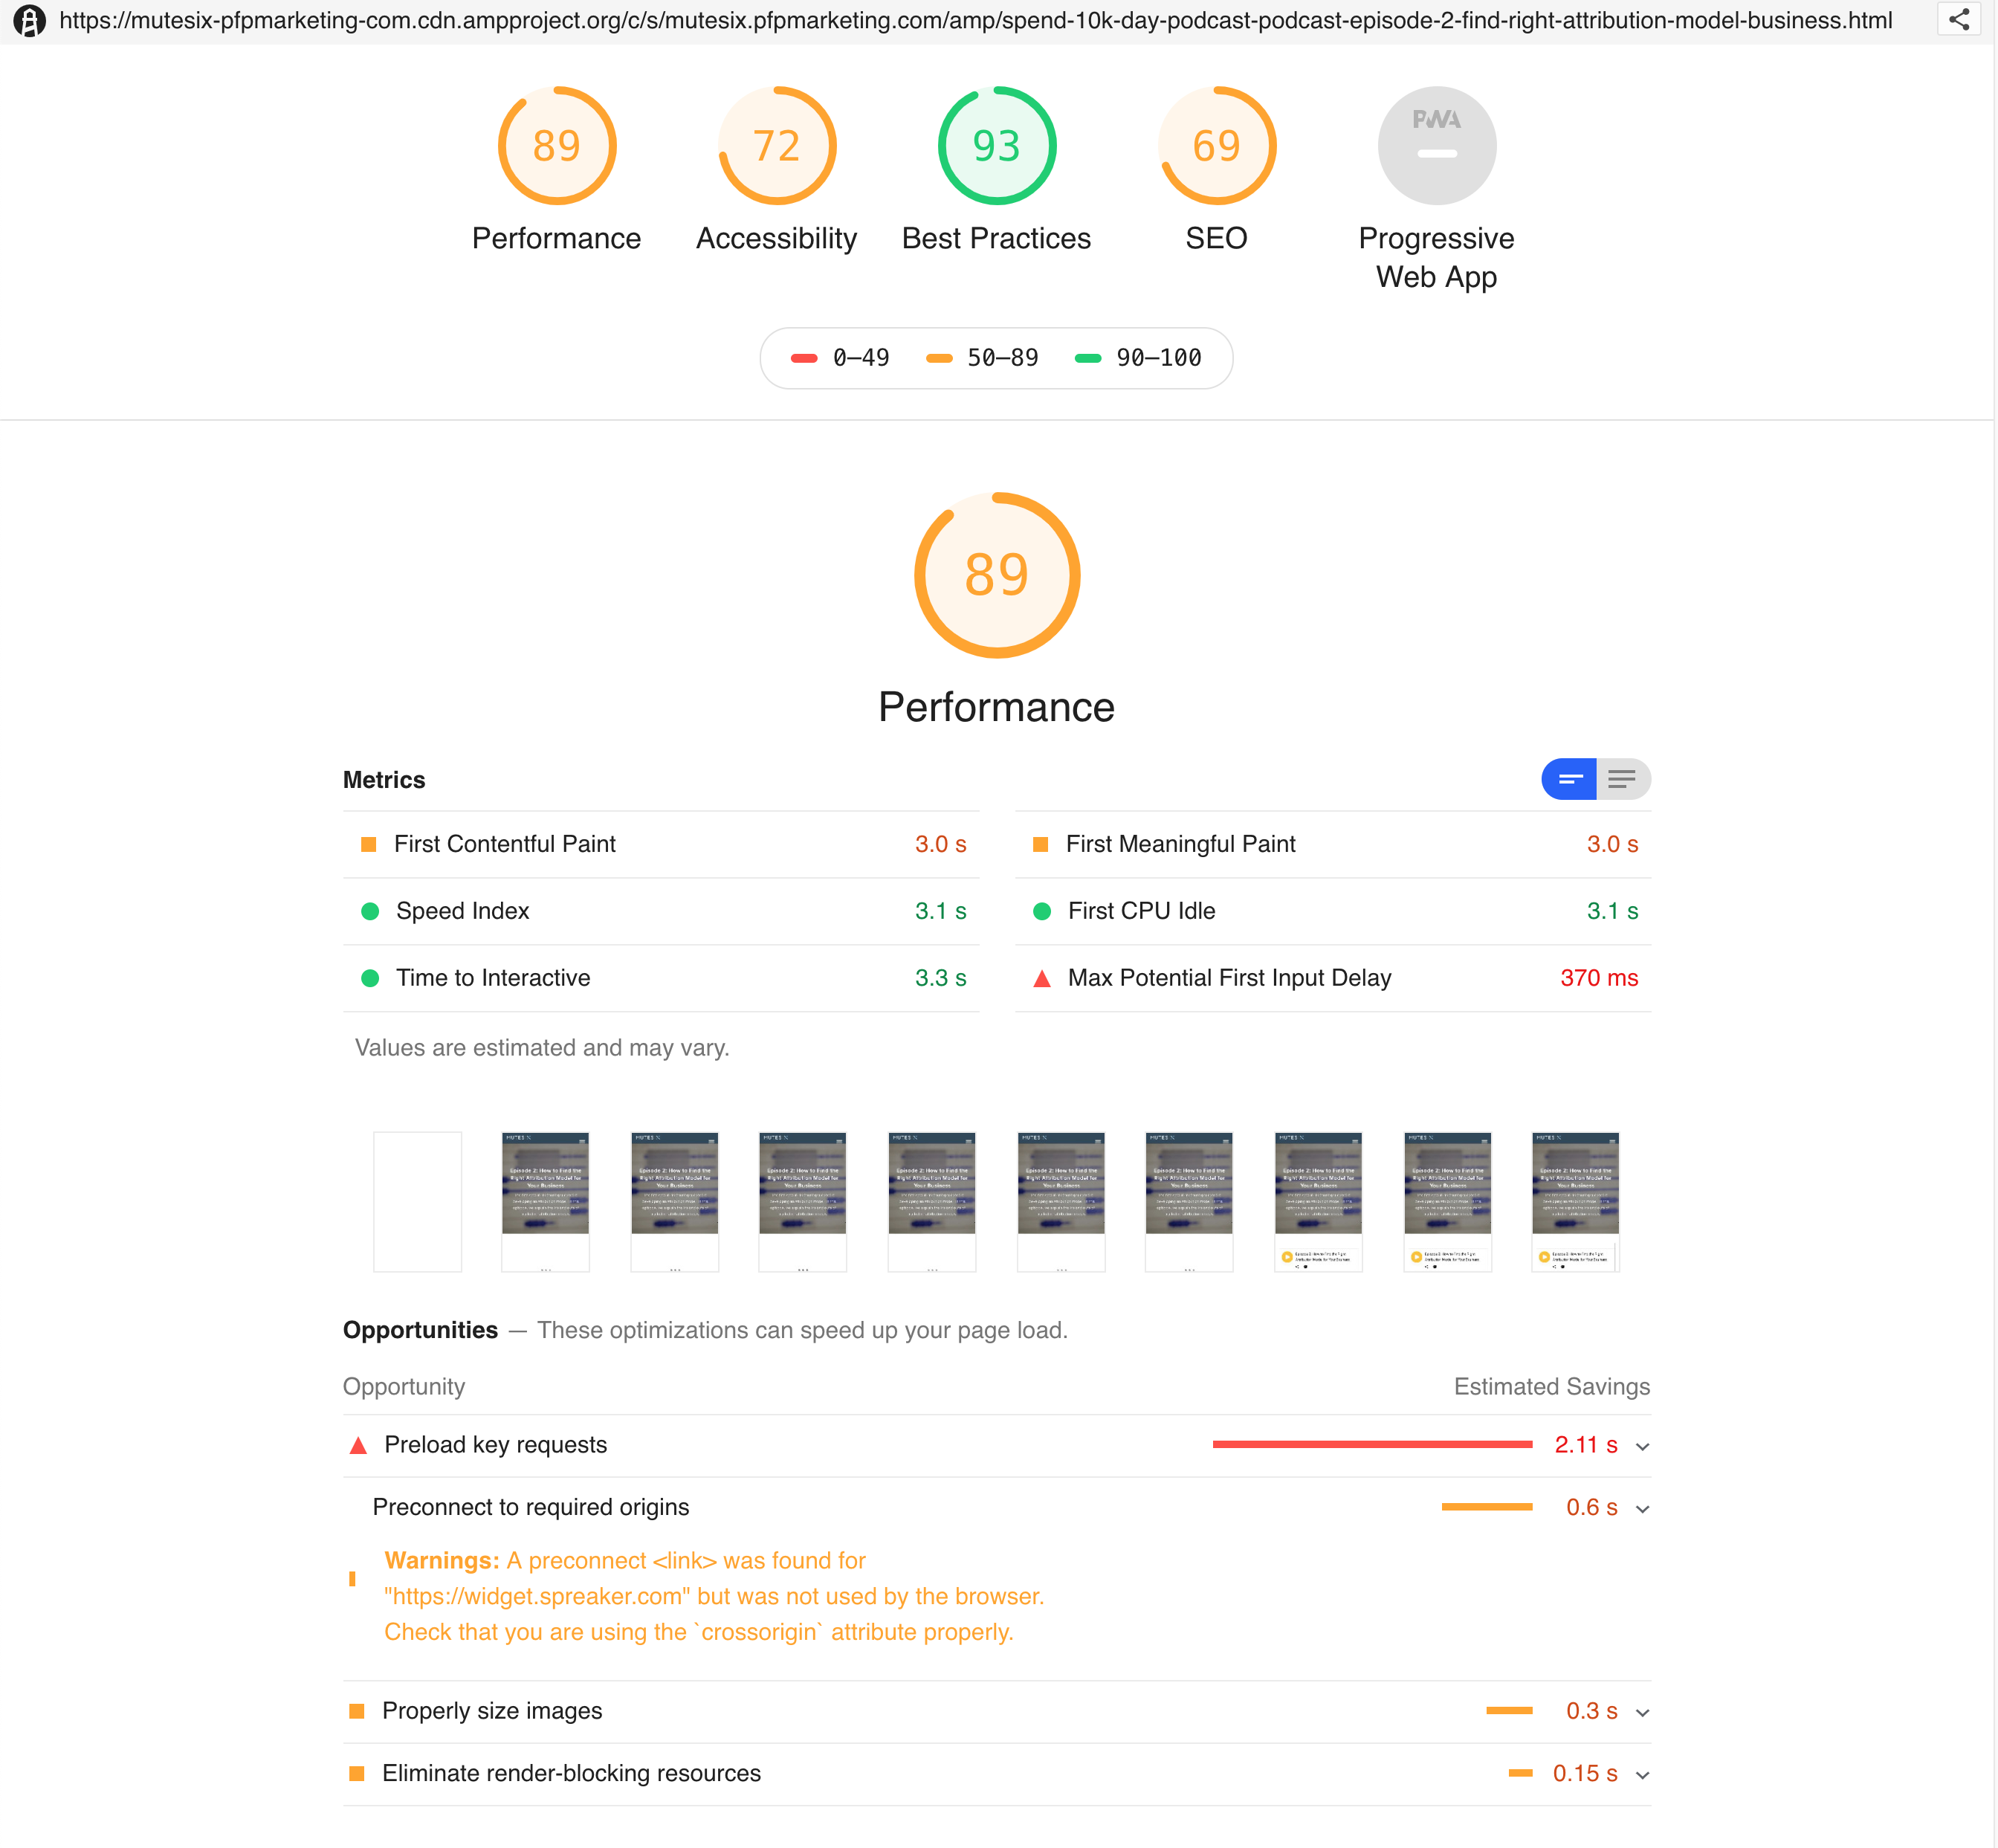1998x1848 pixels.
Task: Click the share icon at top right
Action: [1958, 20]
